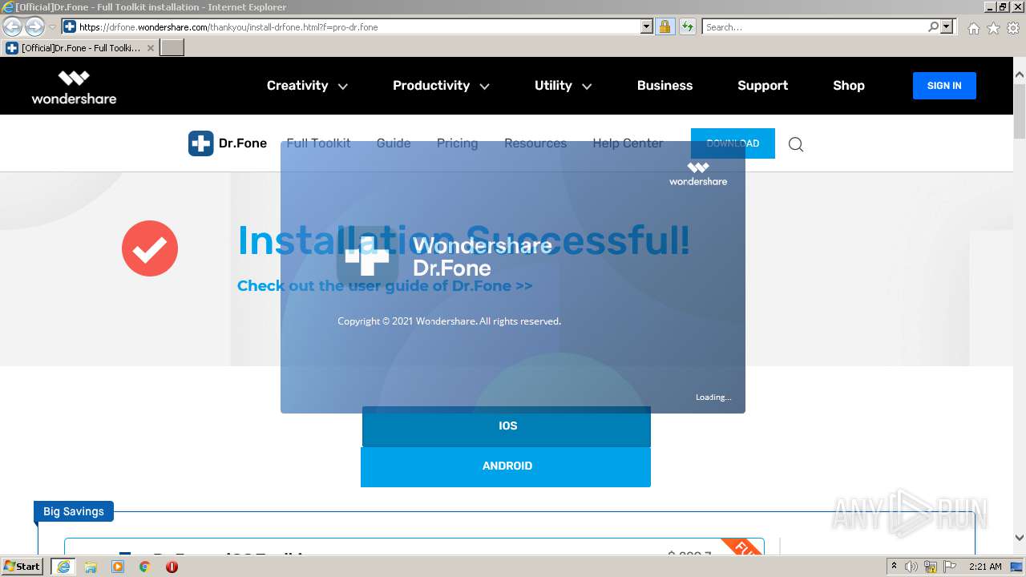Open the address bar URL dropdown arrow
The width and height of the screenshot is (1026, 577).
coord(647,26)
